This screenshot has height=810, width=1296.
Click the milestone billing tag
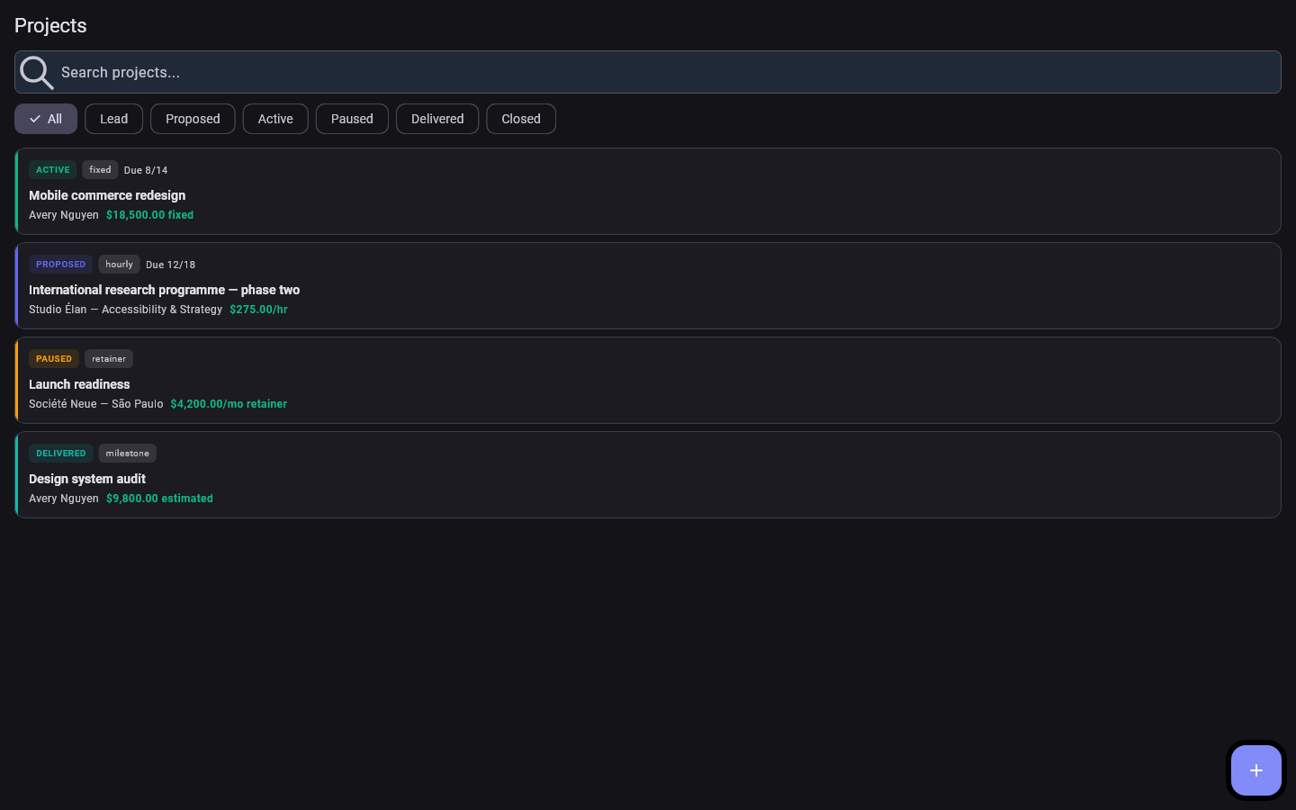click(128, 454)
